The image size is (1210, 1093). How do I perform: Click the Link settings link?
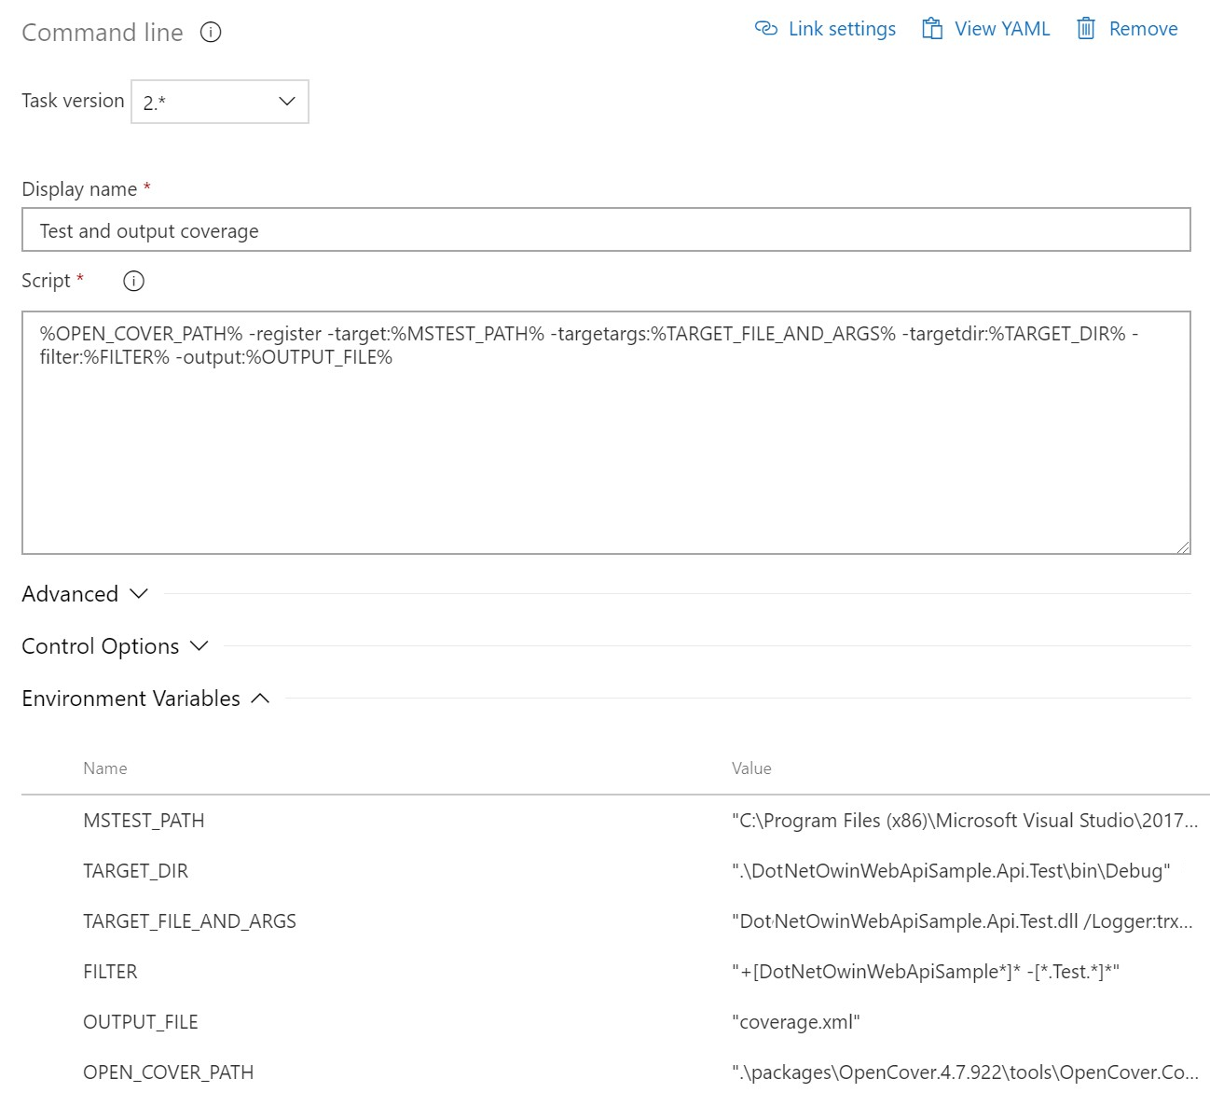coord(842,29)
